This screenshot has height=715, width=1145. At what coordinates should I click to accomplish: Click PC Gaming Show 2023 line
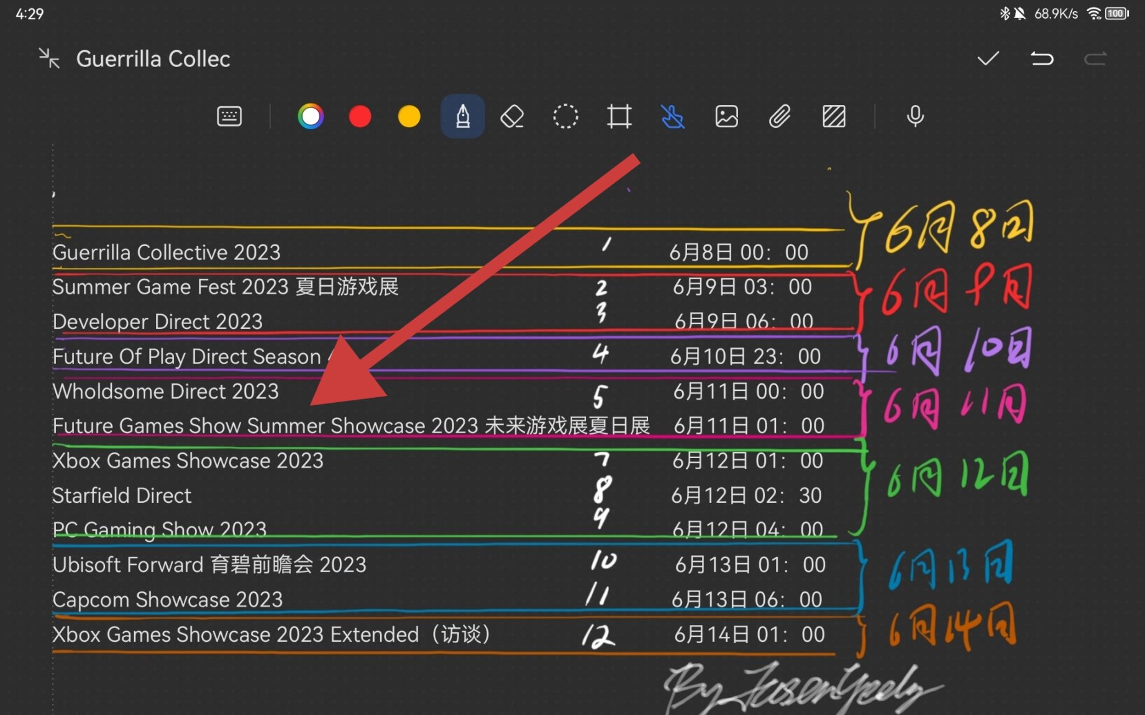(x=160, y=529)
